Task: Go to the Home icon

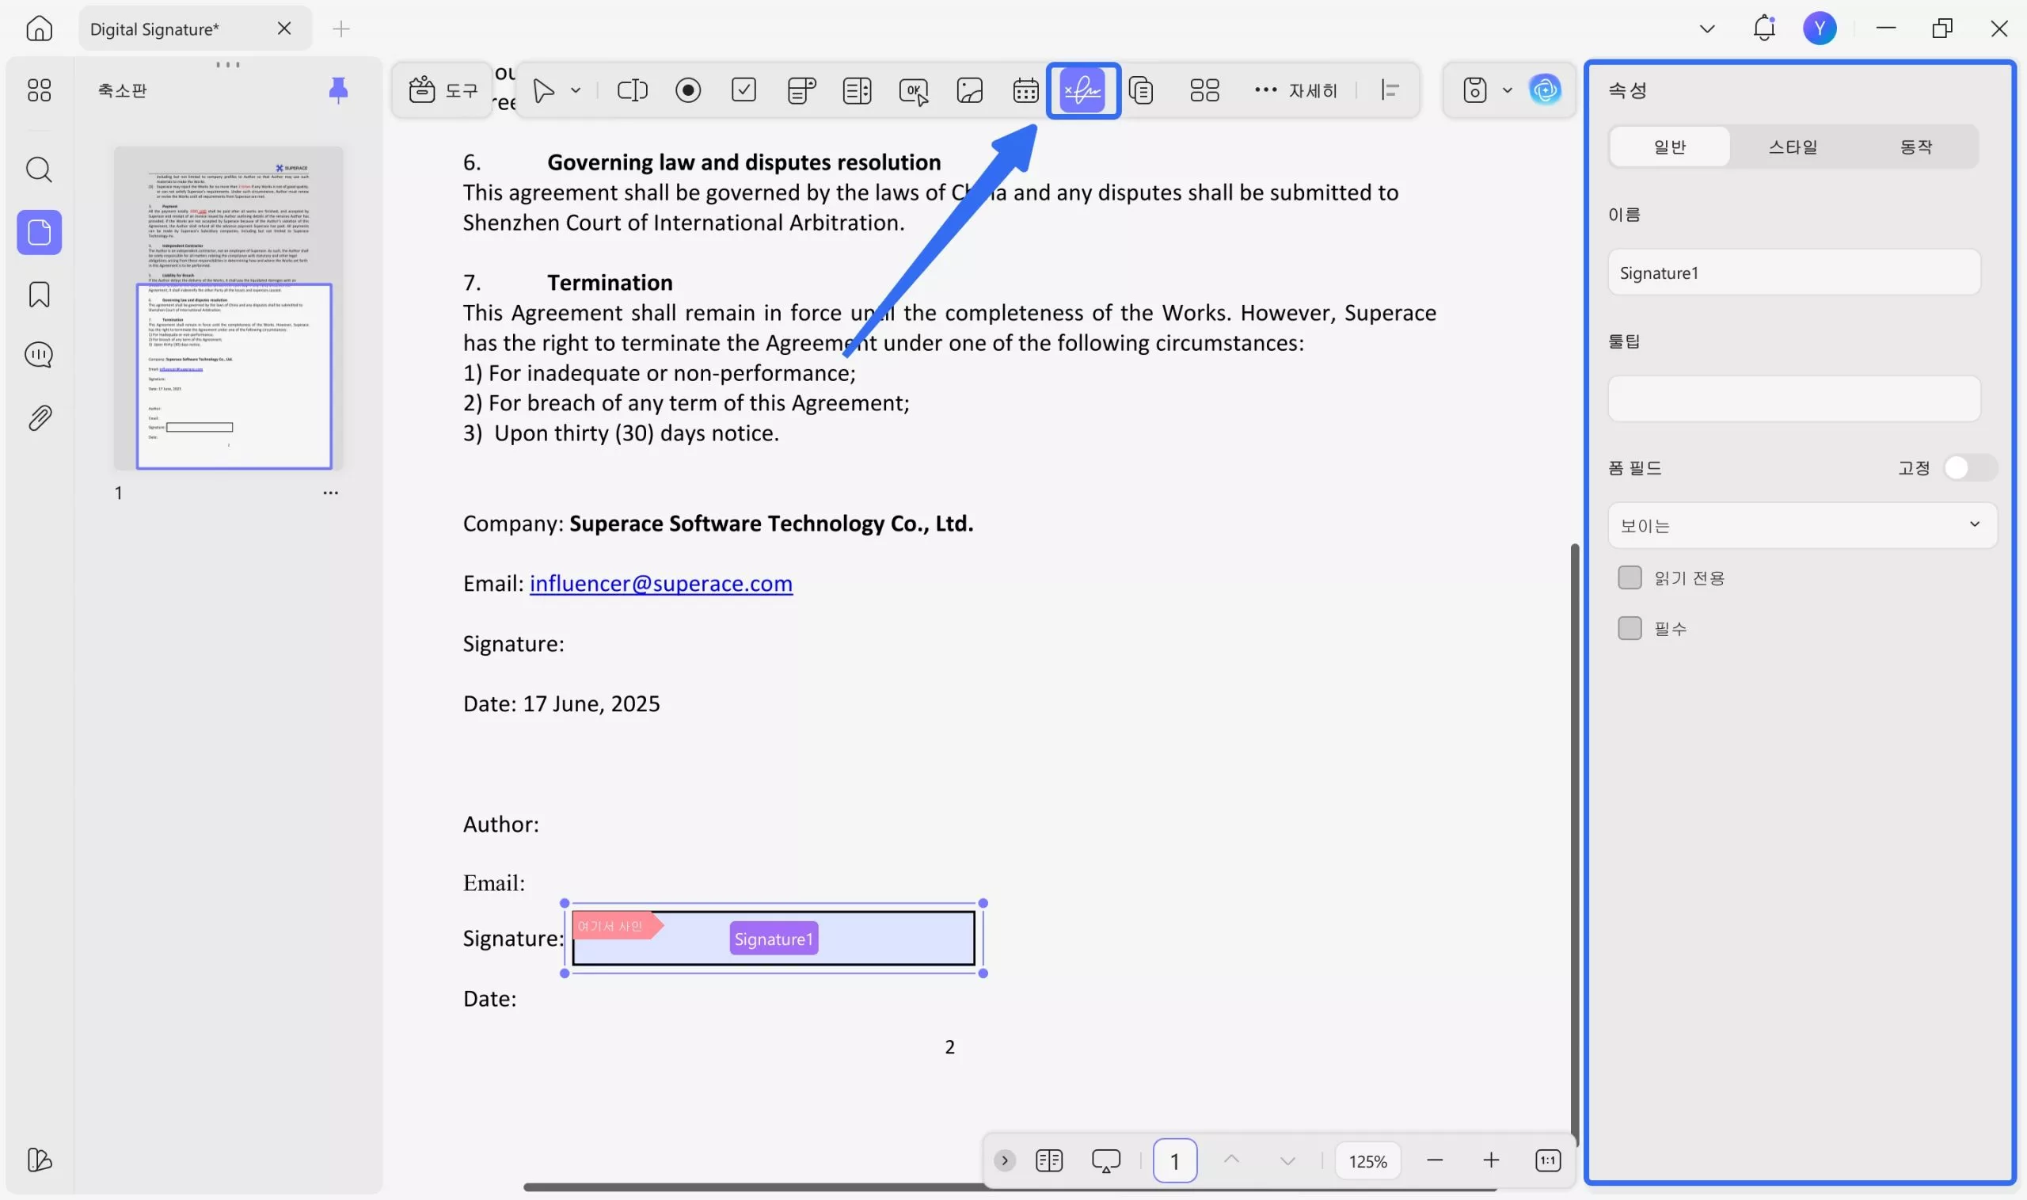Action: (x=39, y=29)
